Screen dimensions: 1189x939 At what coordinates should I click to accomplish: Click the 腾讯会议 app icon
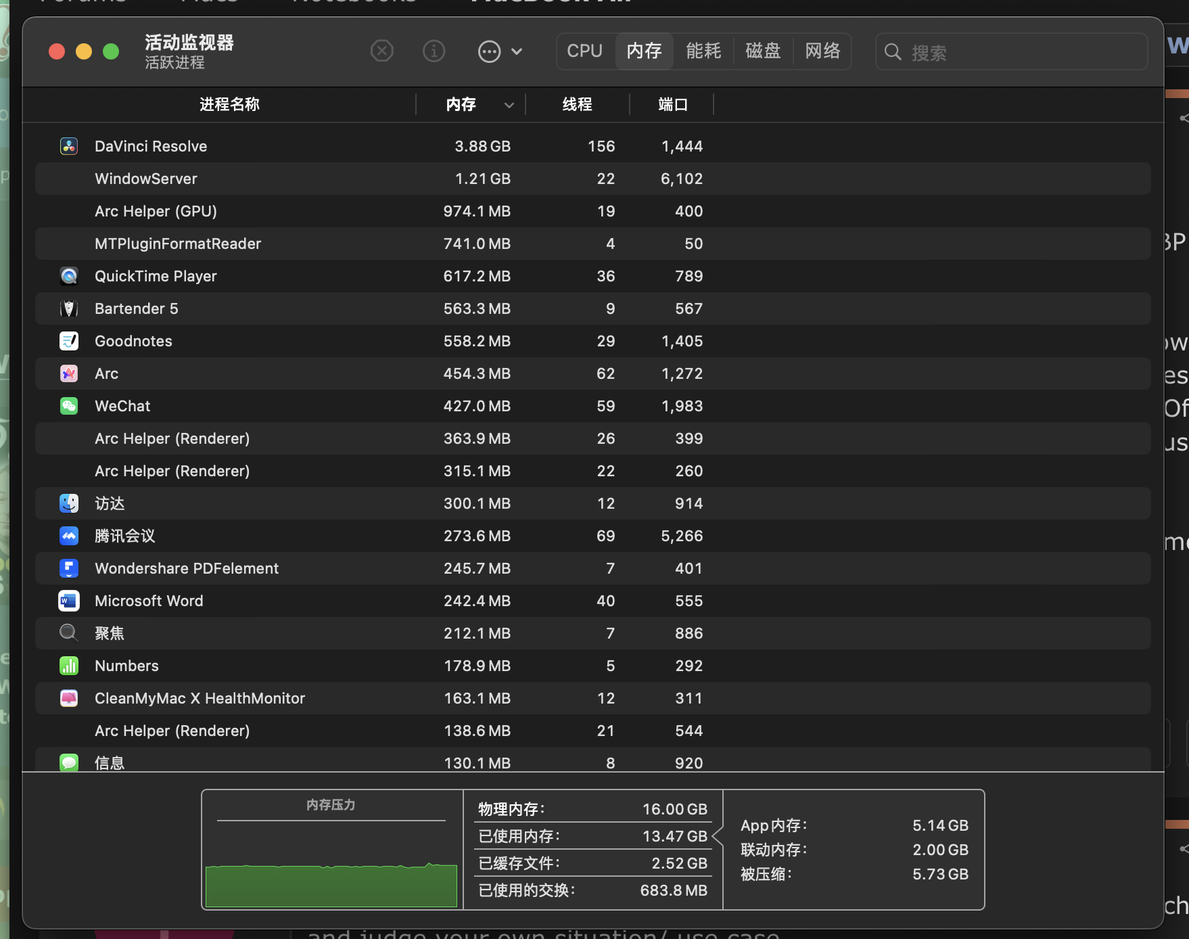69,536
